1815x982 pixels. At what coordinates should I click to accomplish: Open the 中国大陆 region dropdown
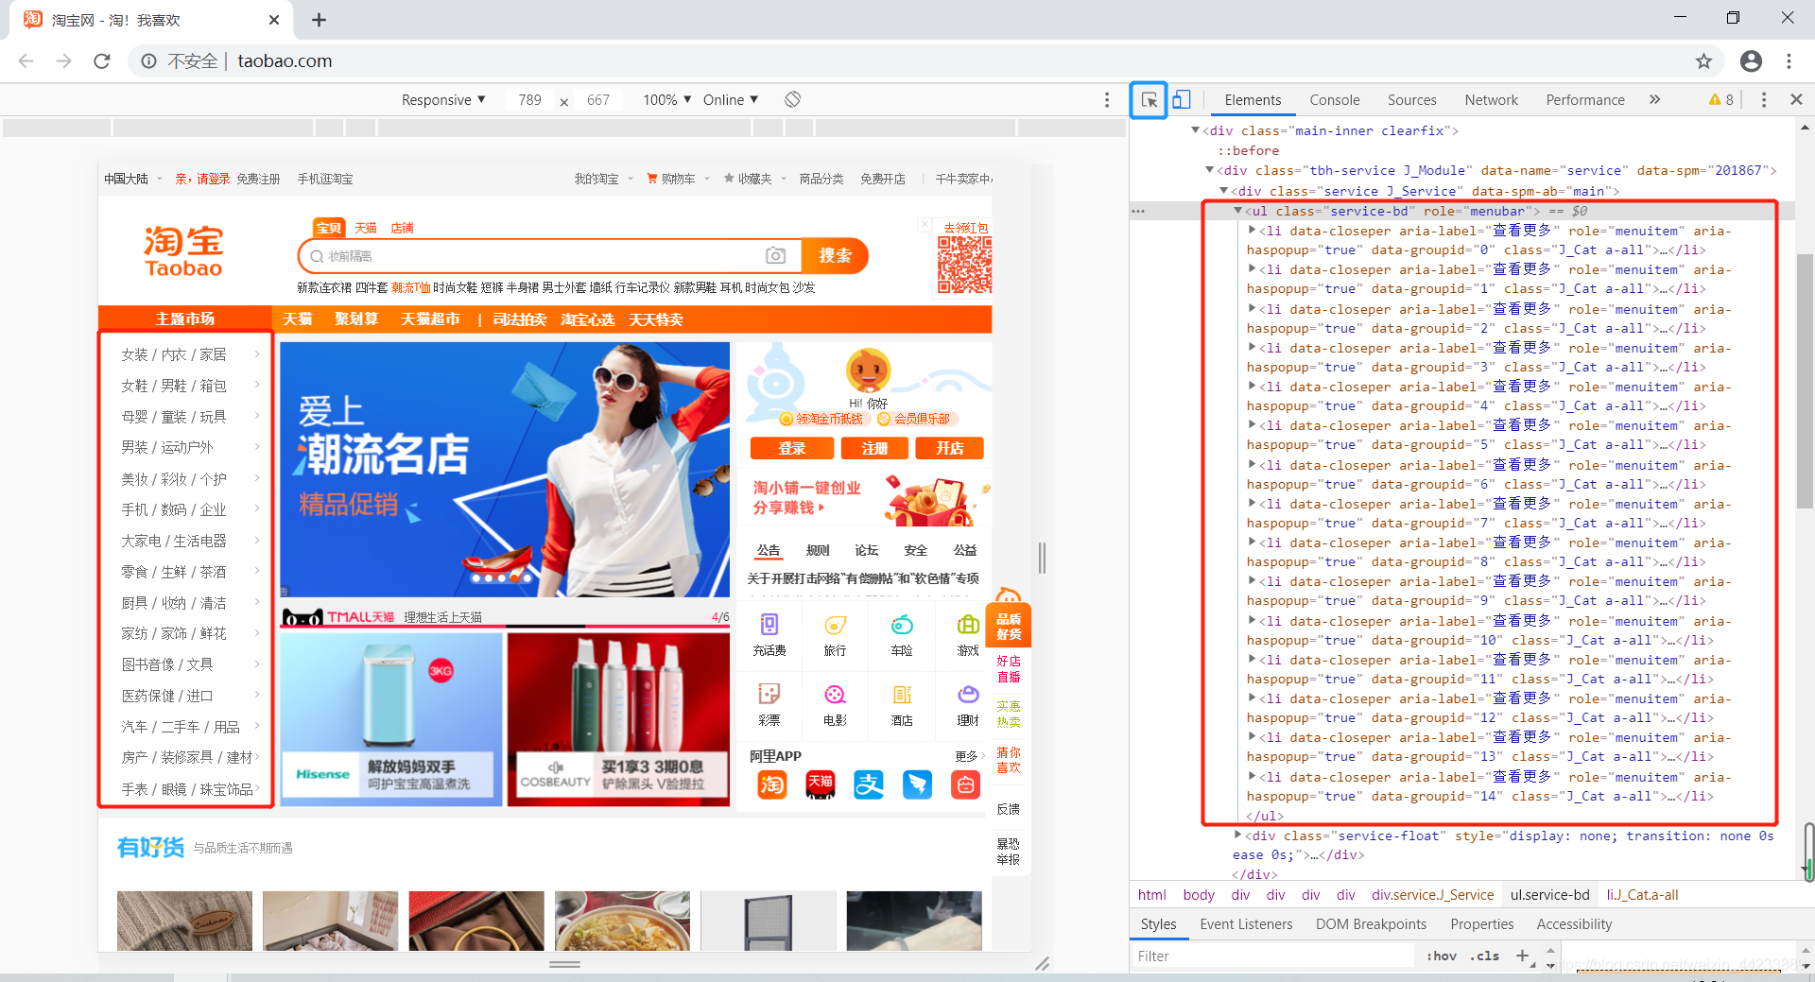coord(132,179)
